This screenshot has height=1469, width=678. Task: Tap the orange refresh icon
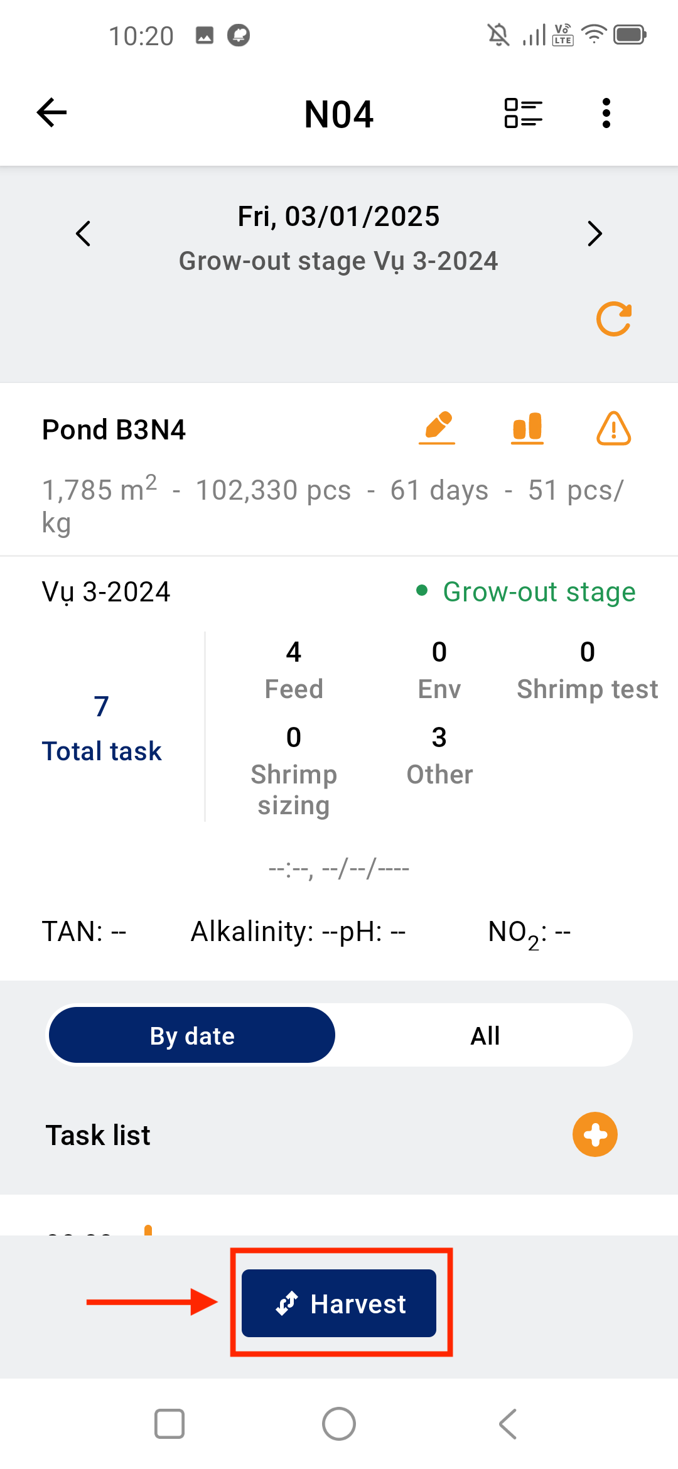click(x=614, y=319)
